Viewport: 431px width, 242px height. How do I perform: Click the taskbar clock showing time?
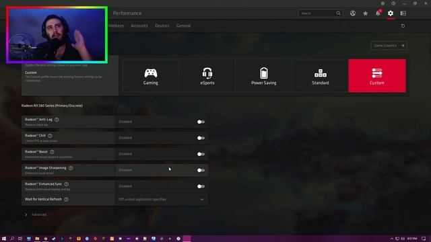click(x=411, y=239)
